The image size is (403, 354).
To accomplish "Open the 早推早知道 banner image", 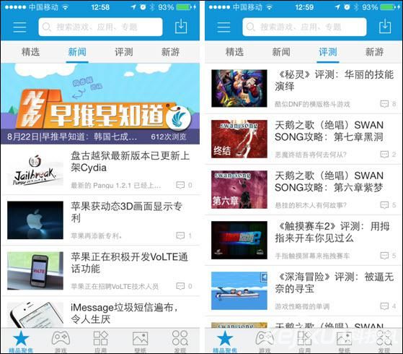I will click(x=100, y=103).
